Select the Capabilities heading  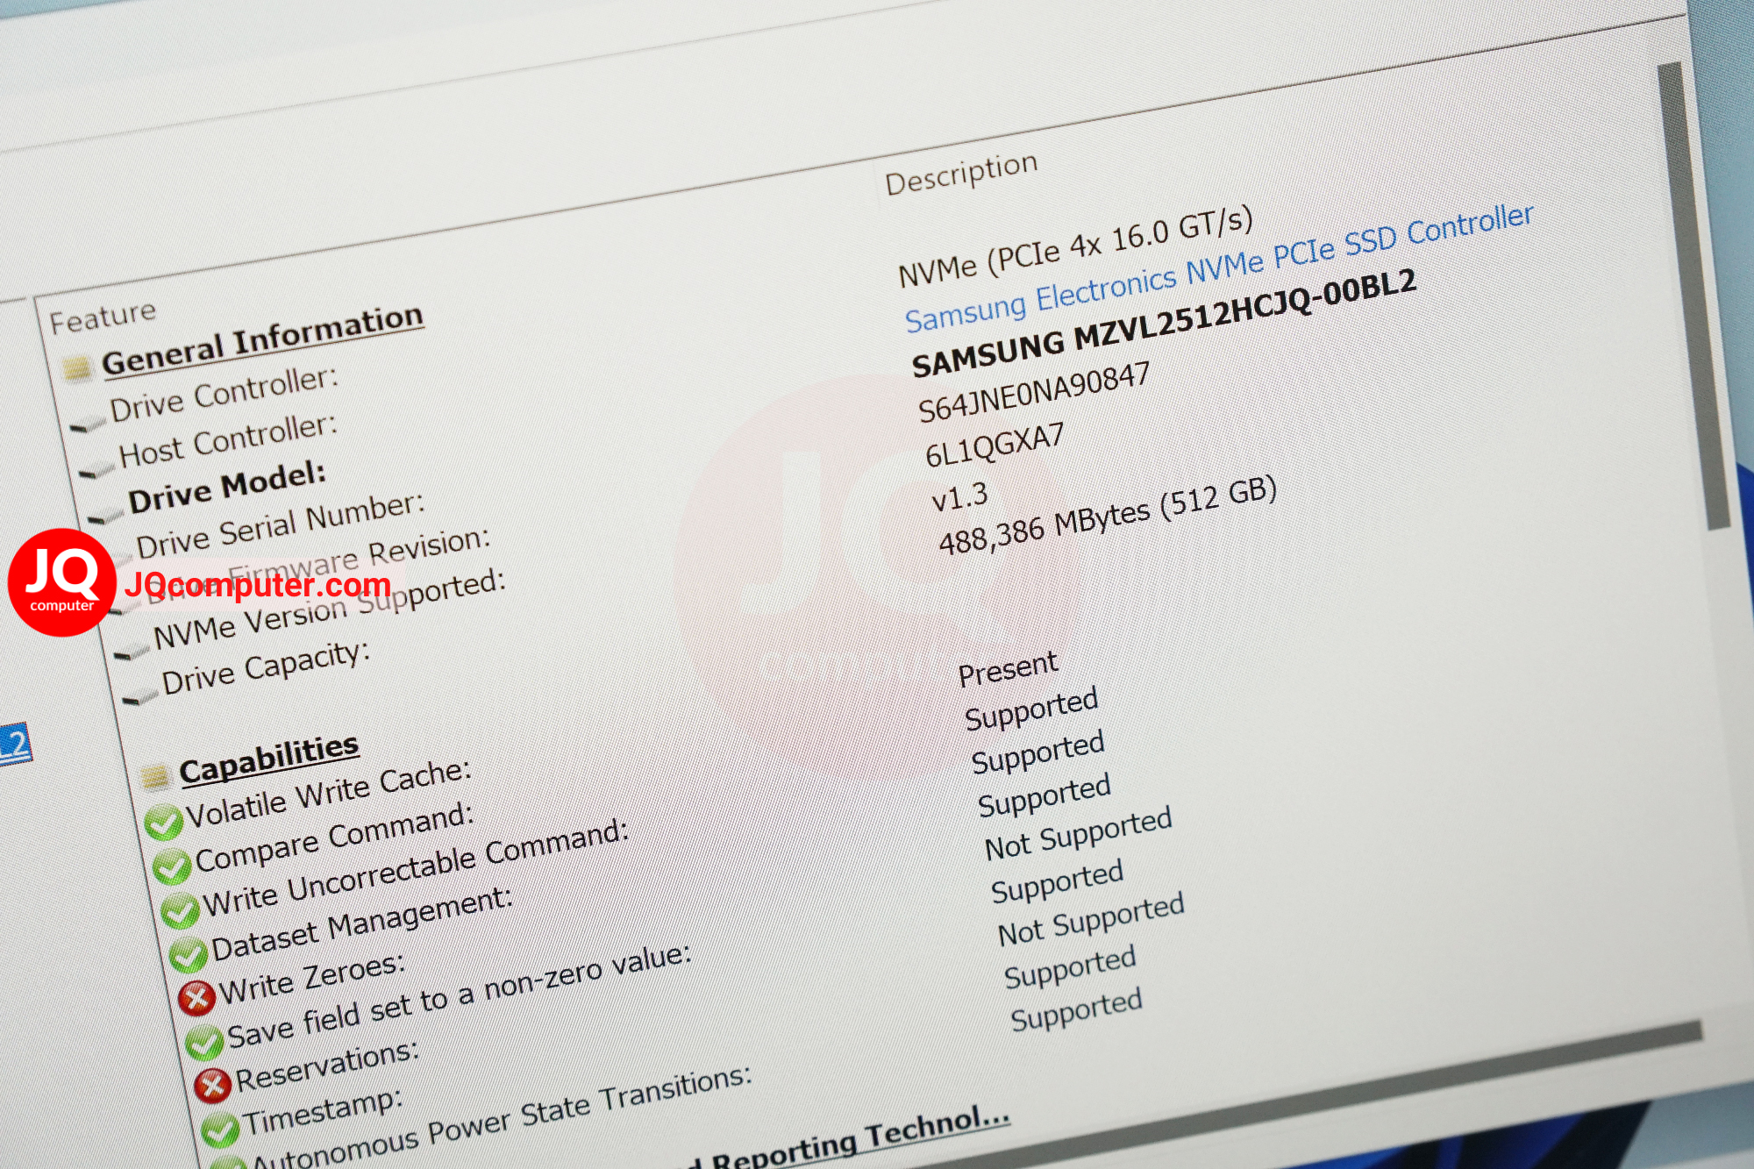tap(268, 759)
